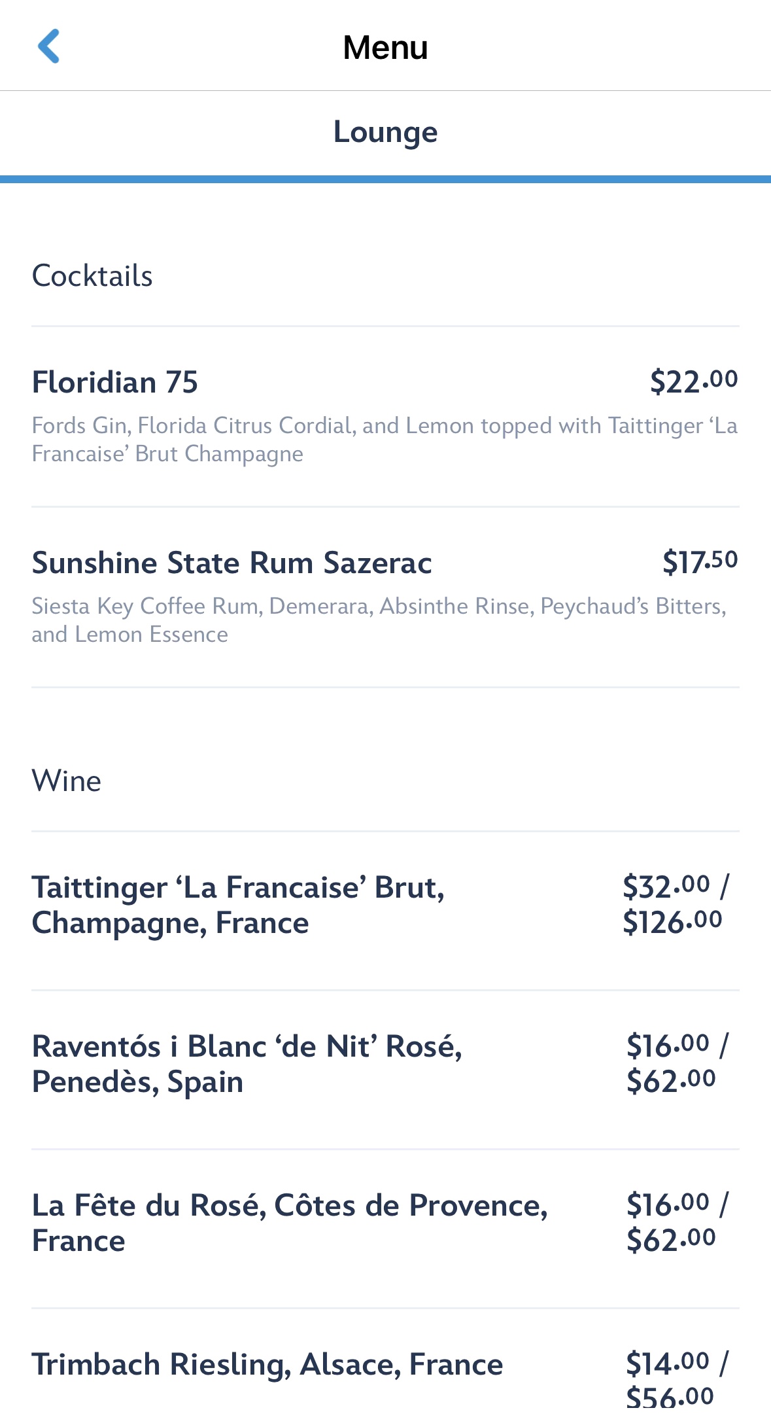Screen dimensions: 771x1425
Task: Open Taittinger 'La Francaise' Brut wine entry
Action: pyautogui.click(x=239, y=905)
